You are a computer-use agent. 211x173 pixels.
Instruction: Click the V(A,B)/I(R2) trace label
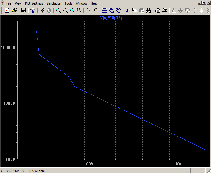[x=111, y=18]
